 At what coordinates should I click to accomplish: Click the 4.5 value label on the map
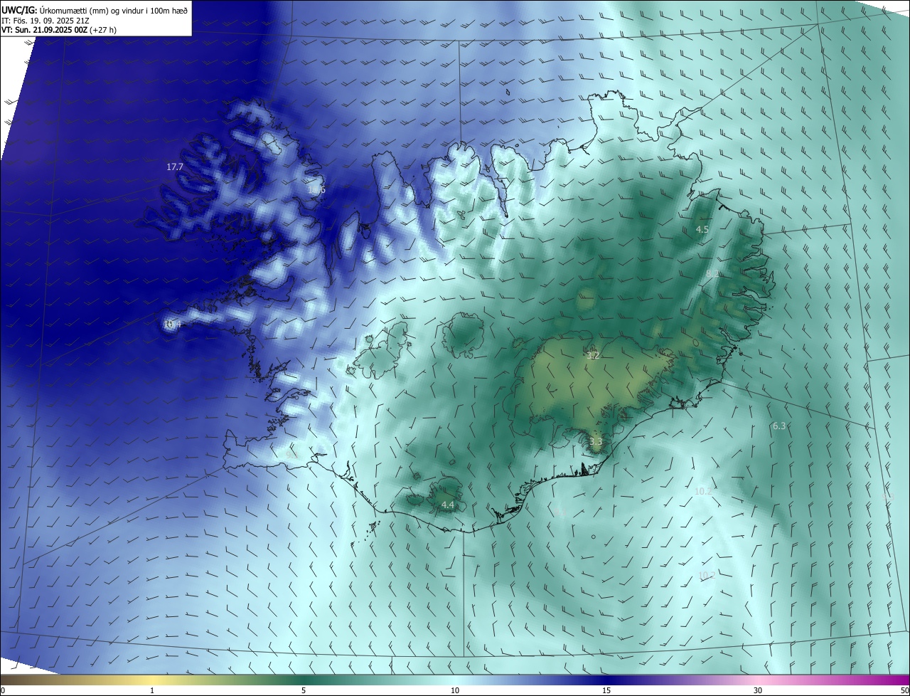coord(702,229)
